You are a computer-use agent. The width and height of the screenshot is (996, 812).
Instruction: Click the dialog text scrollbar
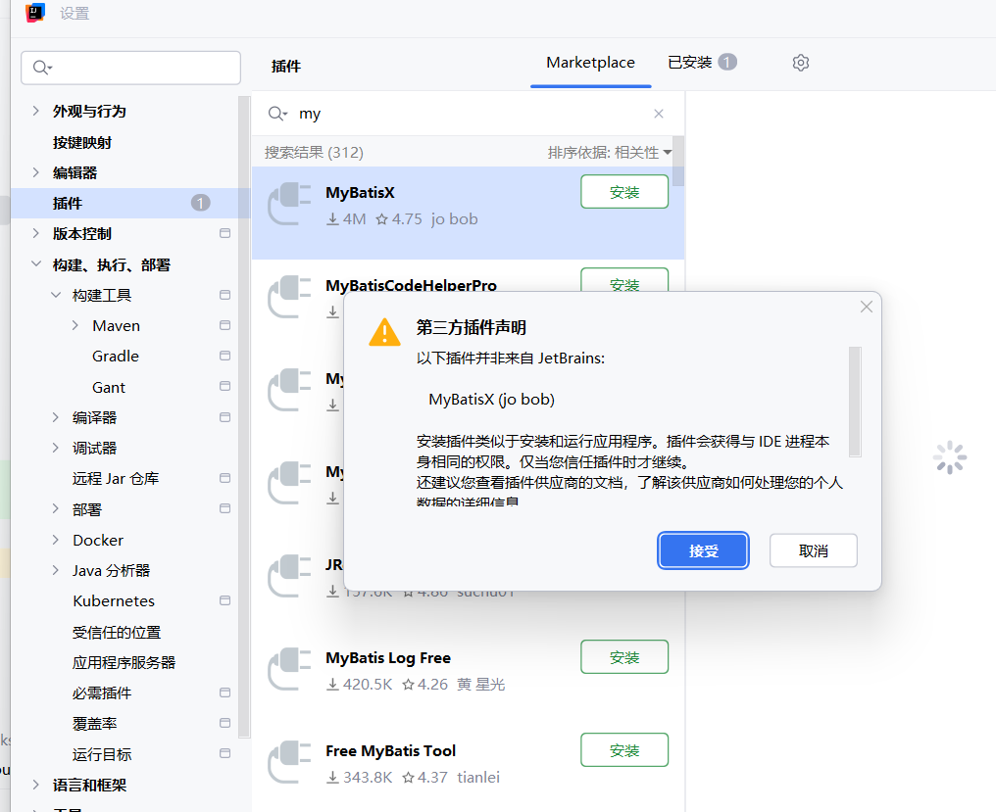855,402
